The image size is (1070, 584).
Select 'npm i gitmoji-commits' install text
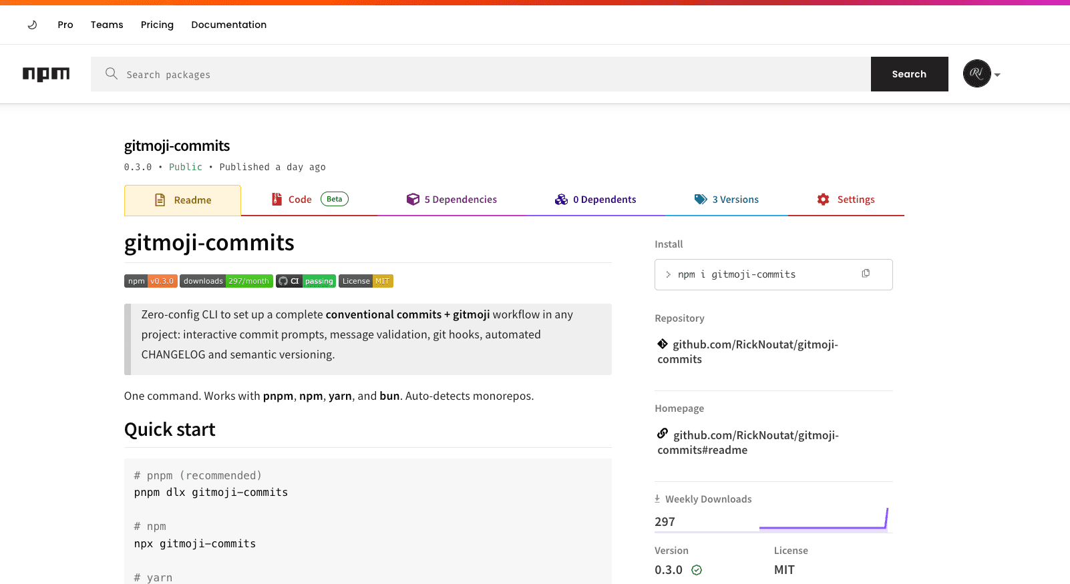(x=737, y=274)
